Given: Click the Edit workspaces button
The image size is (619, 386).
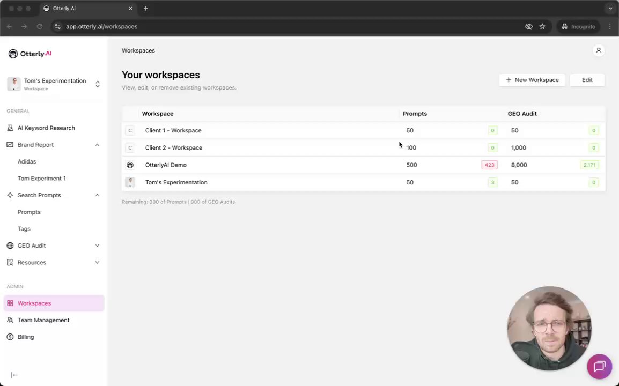Looking at the screenshot, I should tap(587, 80).
